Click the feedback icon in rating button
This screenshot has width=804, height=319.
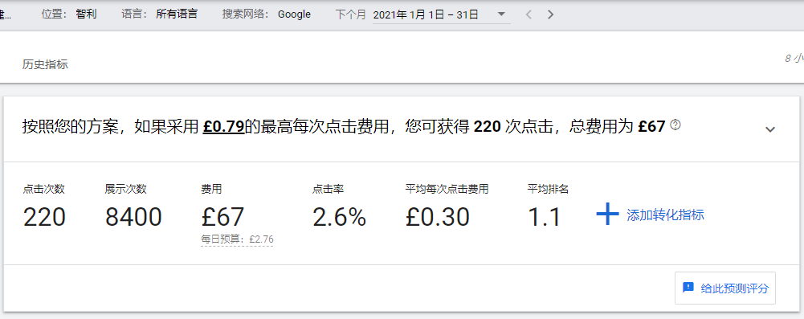(x=688, y=287)
